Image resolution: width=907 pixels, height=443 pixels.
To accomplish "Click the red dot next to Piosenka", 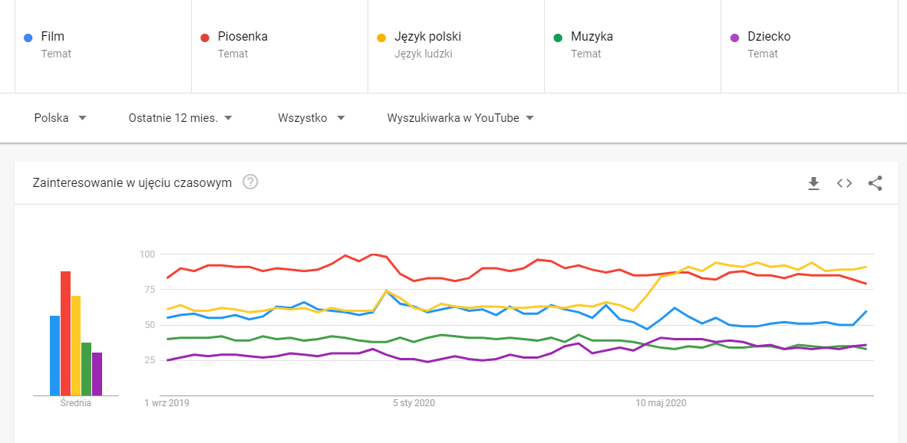I will [205, 37].
